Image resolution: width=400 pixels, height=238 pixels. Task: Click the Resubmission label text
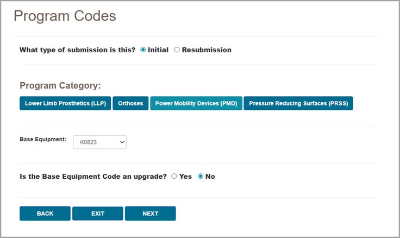207,50
